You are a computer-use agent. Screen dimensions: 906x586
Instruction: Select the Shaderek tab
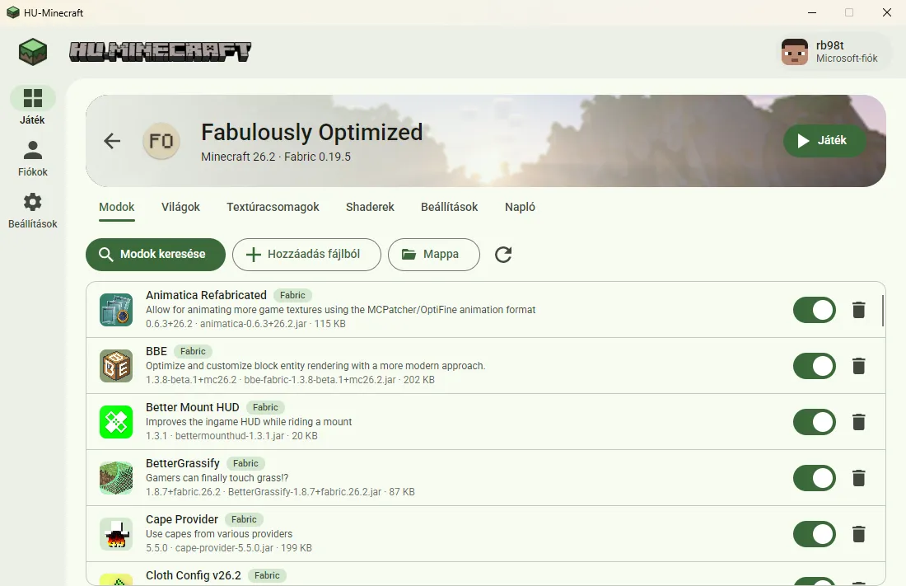[x=370, y=207]
